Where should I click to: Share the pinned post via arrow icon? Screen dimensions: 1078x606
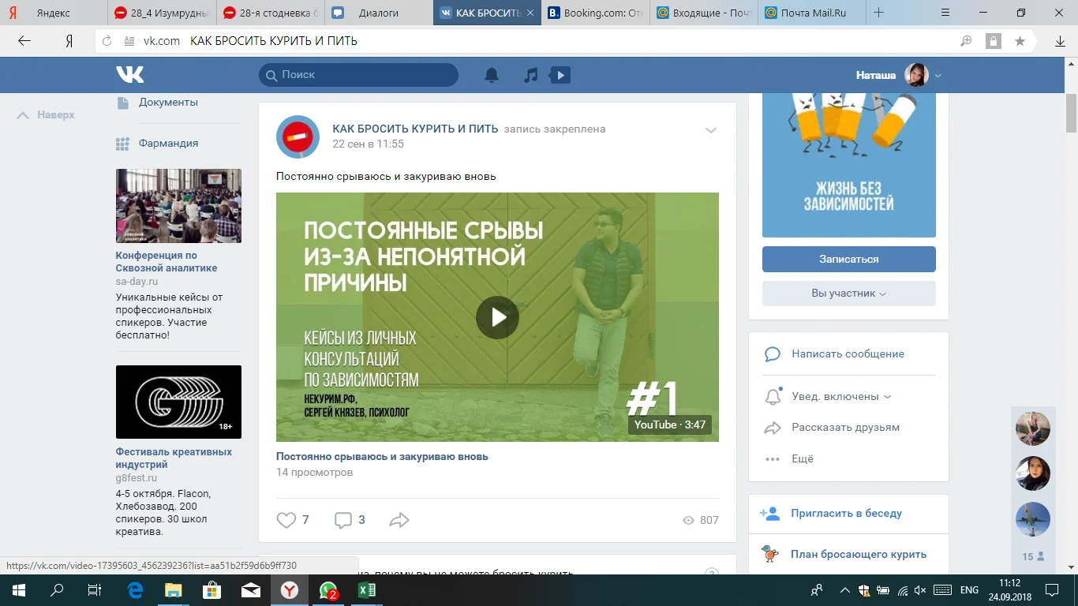tap(399, 520)
